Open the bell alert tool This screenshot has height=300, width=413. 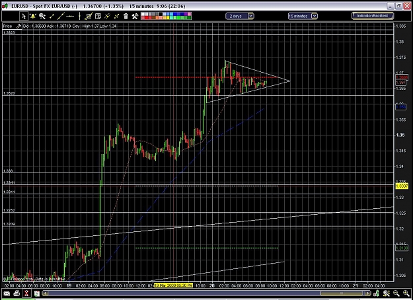(33, 17)
